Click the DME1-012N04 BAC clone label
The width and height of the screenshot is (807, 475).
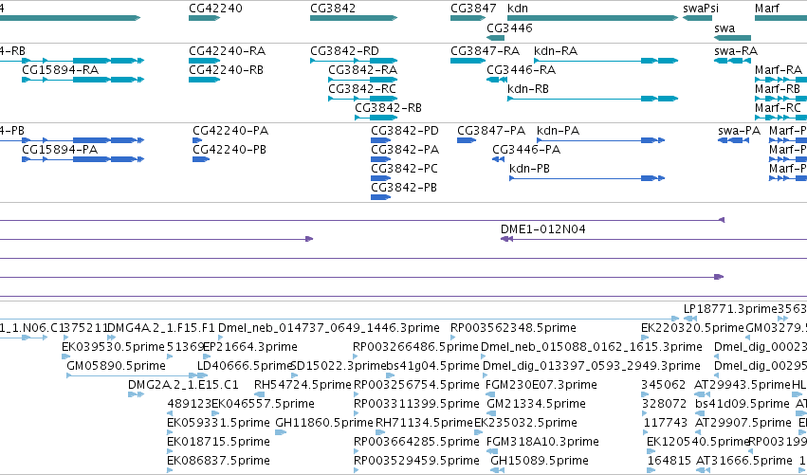coord(543,229)
